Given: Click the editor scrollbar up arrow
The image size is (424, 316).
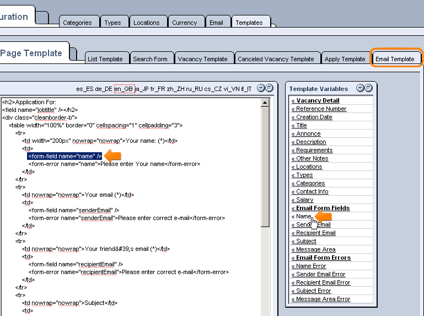Looking at the screenshot, I should [x=265, y=103].
